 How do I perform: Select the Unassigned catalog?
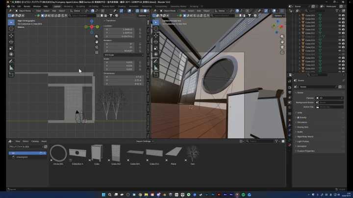pos(27,157)
